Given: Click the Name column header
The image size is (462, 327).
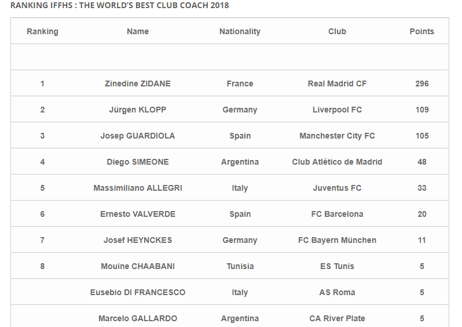Looking at the screenshot, I should click(138, 31).
